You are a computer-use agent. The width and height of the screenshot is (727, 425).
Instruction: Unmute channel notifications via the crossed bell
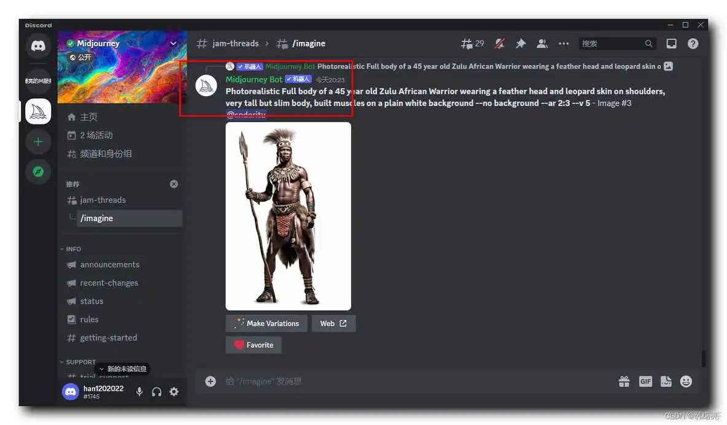click(499, 43)
